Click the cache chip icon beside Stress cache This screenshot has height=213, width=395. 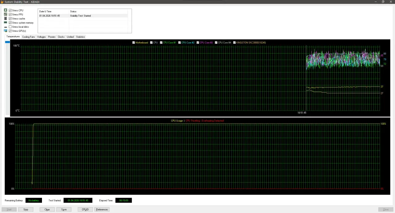coord(6,18)
